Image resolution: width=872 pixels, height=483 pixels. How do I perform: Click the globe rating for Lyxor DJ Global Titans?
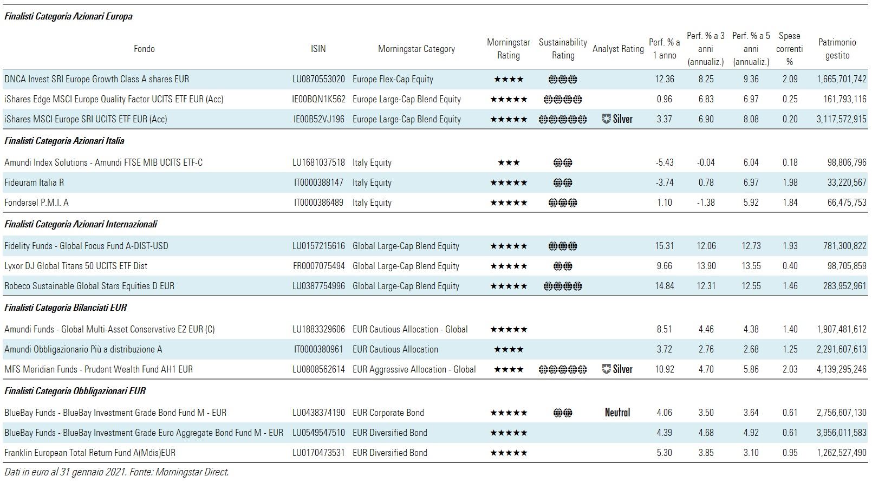tap(563, 266)
